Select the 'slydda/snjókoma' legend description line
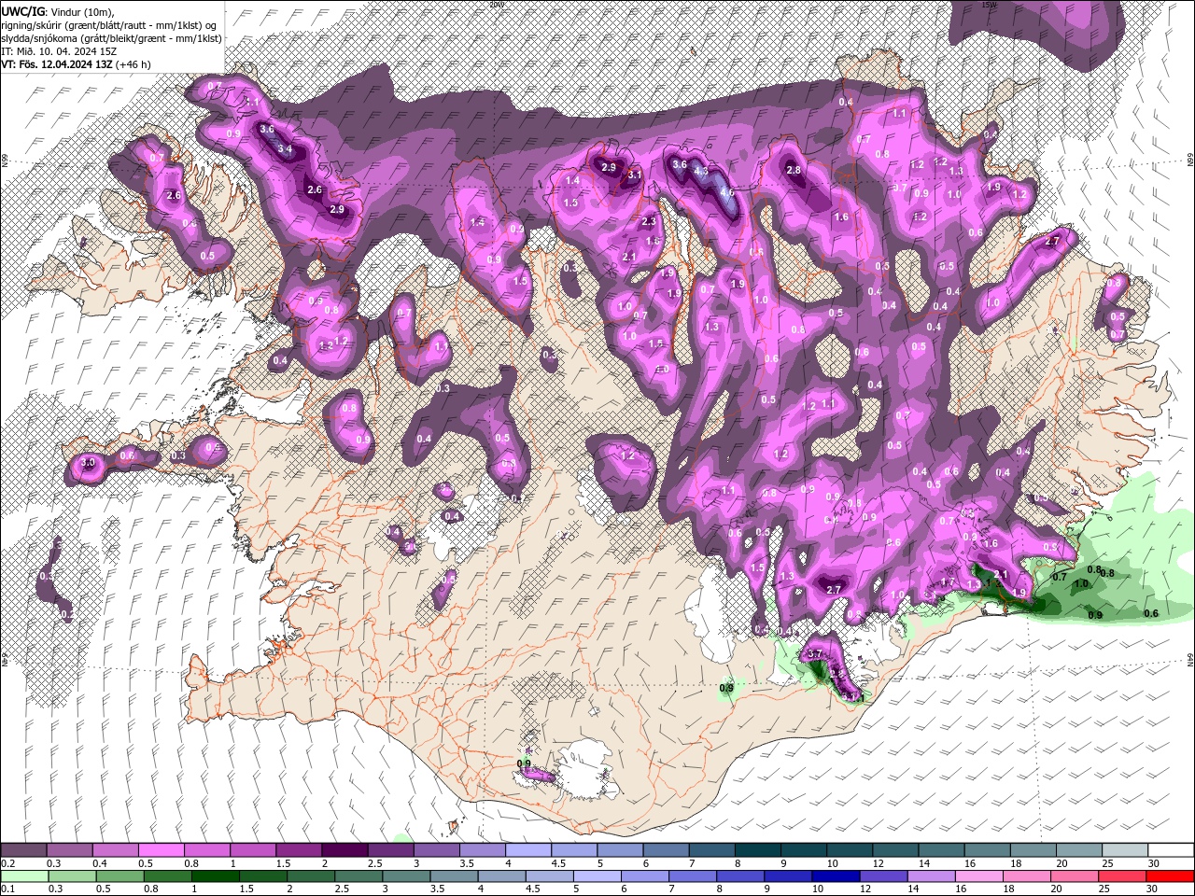 112,38
